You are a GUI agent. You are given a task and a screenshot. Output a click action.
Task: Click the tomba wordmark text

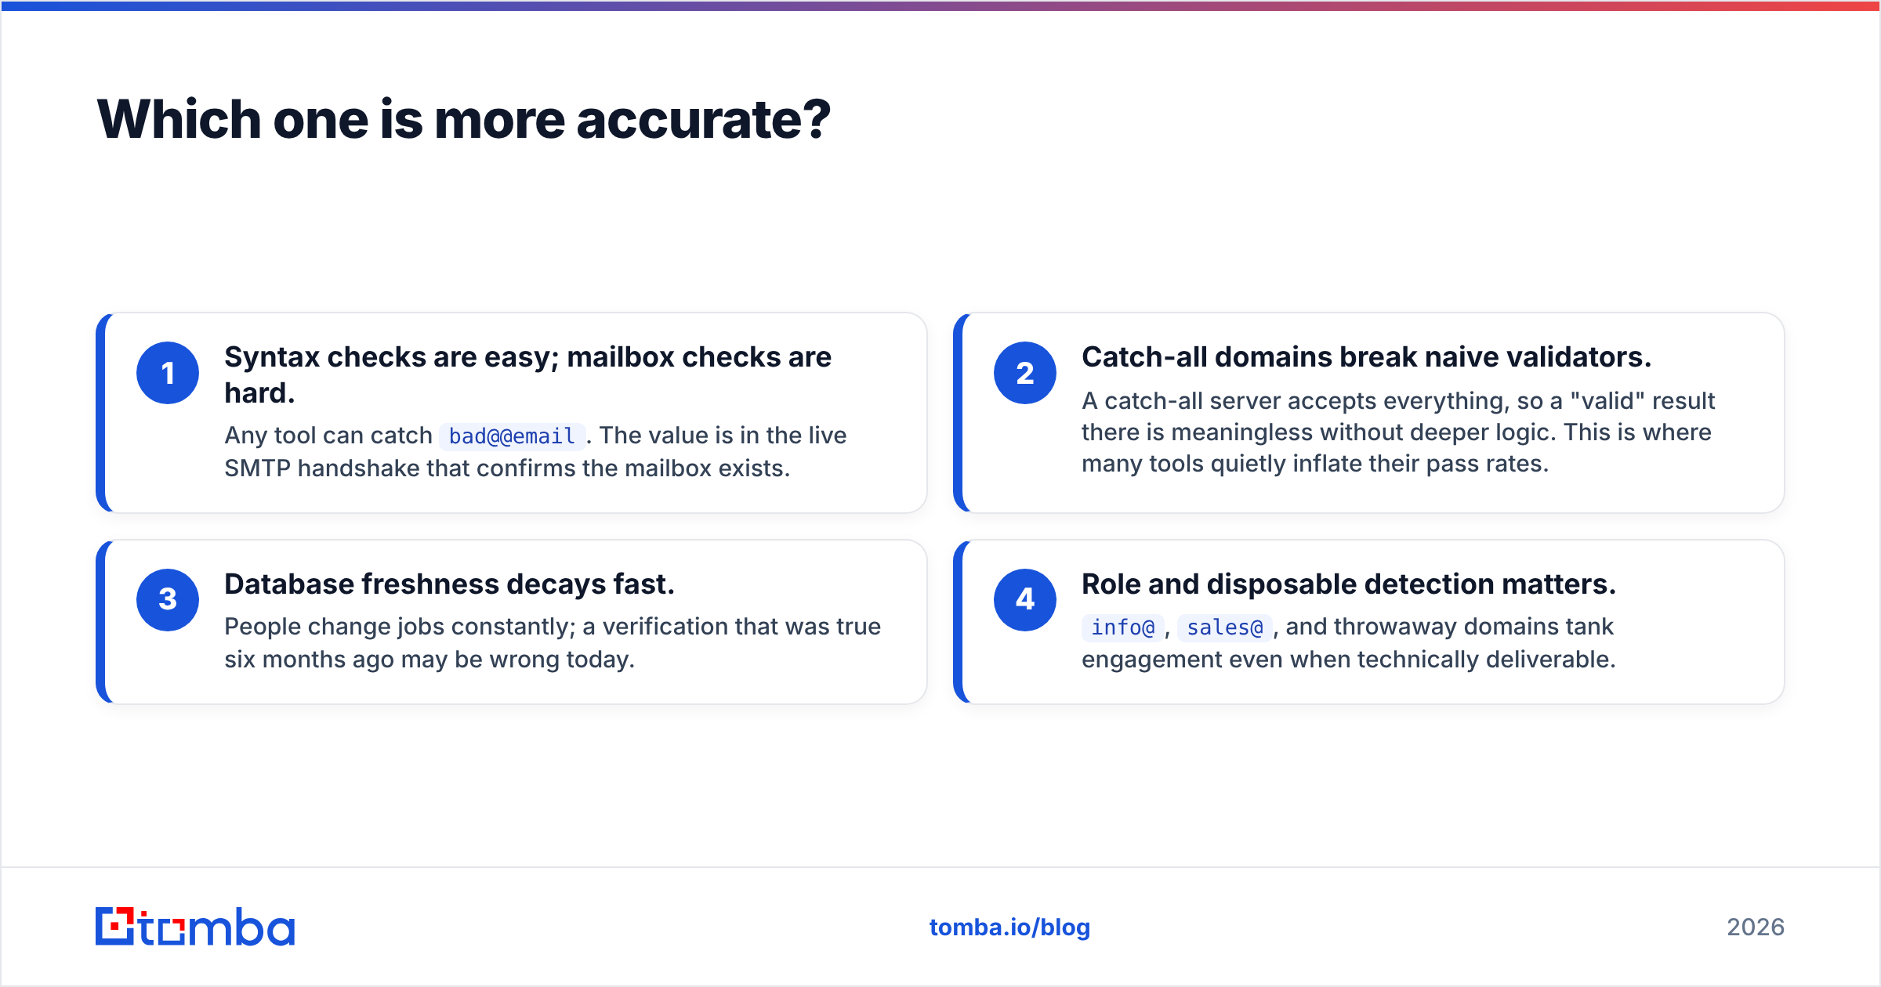[217, 927]
